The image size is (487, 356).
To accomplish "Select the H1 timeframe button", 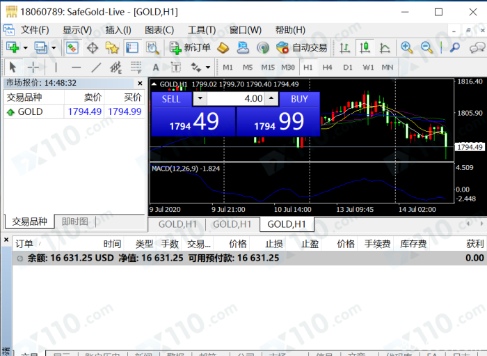I will [308, 67].
